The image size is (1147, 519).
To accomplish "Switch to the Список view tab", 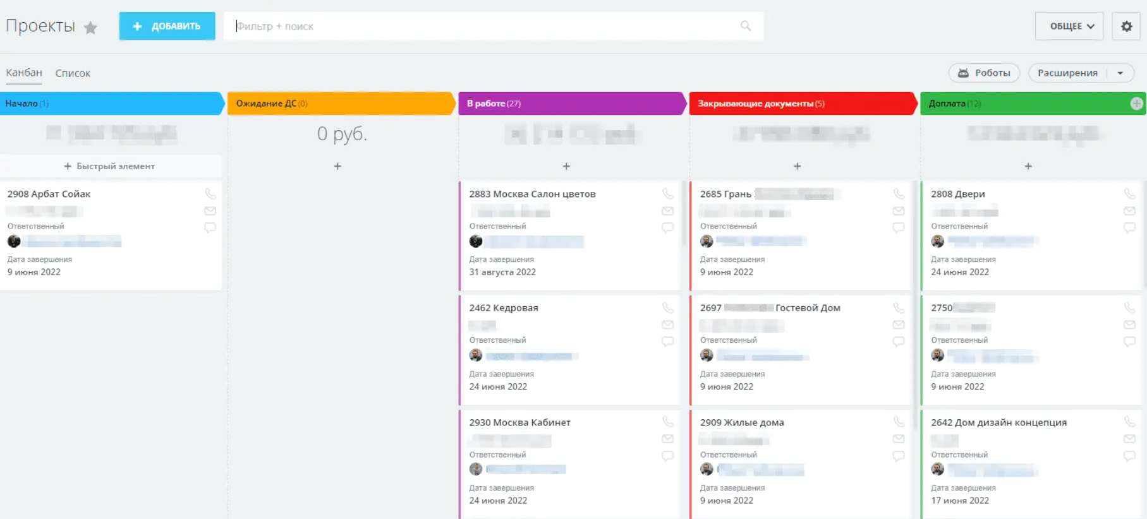I will (73, 73).
